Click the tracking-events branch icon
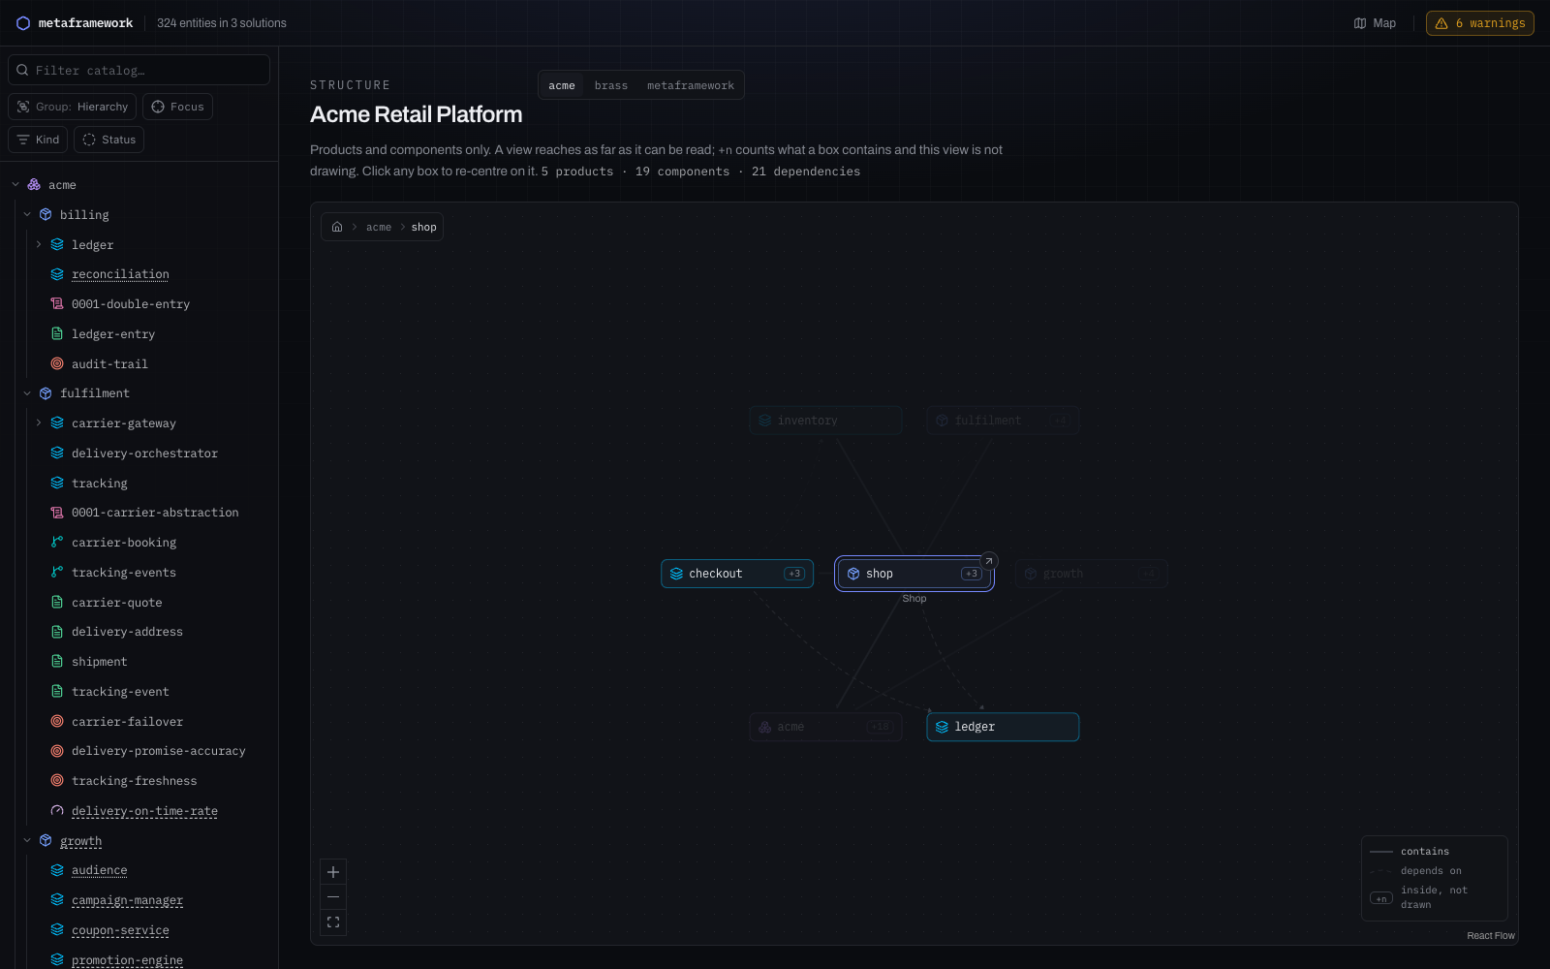1550x969 pixels. point(57,572)
